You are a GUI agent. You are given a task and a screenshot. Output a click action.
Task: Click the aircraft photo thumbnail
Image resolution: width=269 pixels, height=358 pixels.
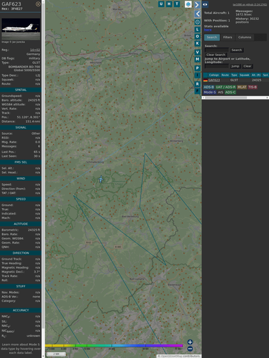21,29
